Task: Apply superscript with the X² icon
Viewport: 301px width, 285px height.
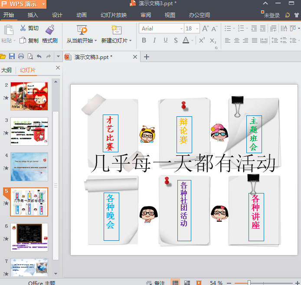Action: coord(202,40)
